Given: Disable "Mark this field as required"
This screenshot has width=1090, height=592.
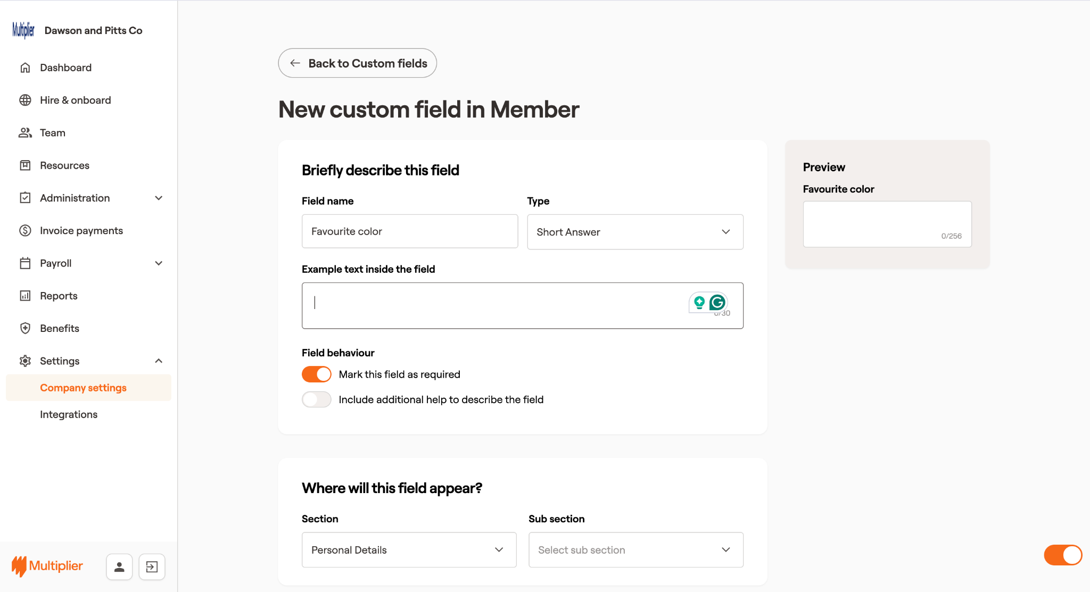Looking at the screenshot, I should coord(317,374).
